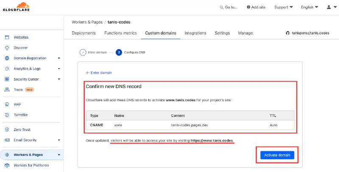339x172 pixels.
Task: Open Discover in the sidebar
Action: coord(21,48)
